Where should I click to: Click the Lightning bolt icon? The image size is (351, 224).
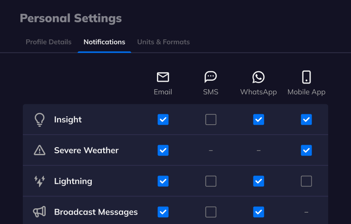tap(39, 181)
